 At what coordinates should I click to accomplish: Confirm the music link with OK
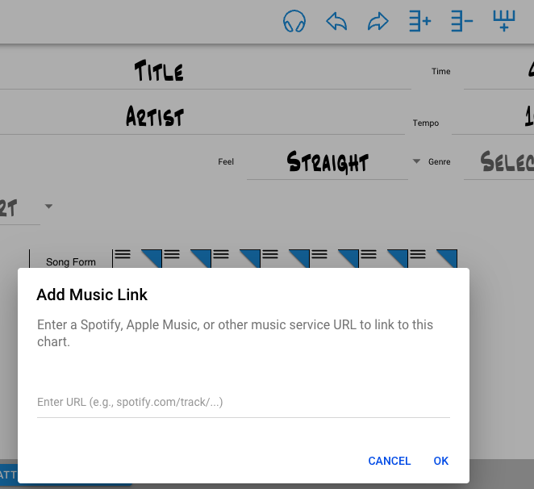[x=440, y=461]
